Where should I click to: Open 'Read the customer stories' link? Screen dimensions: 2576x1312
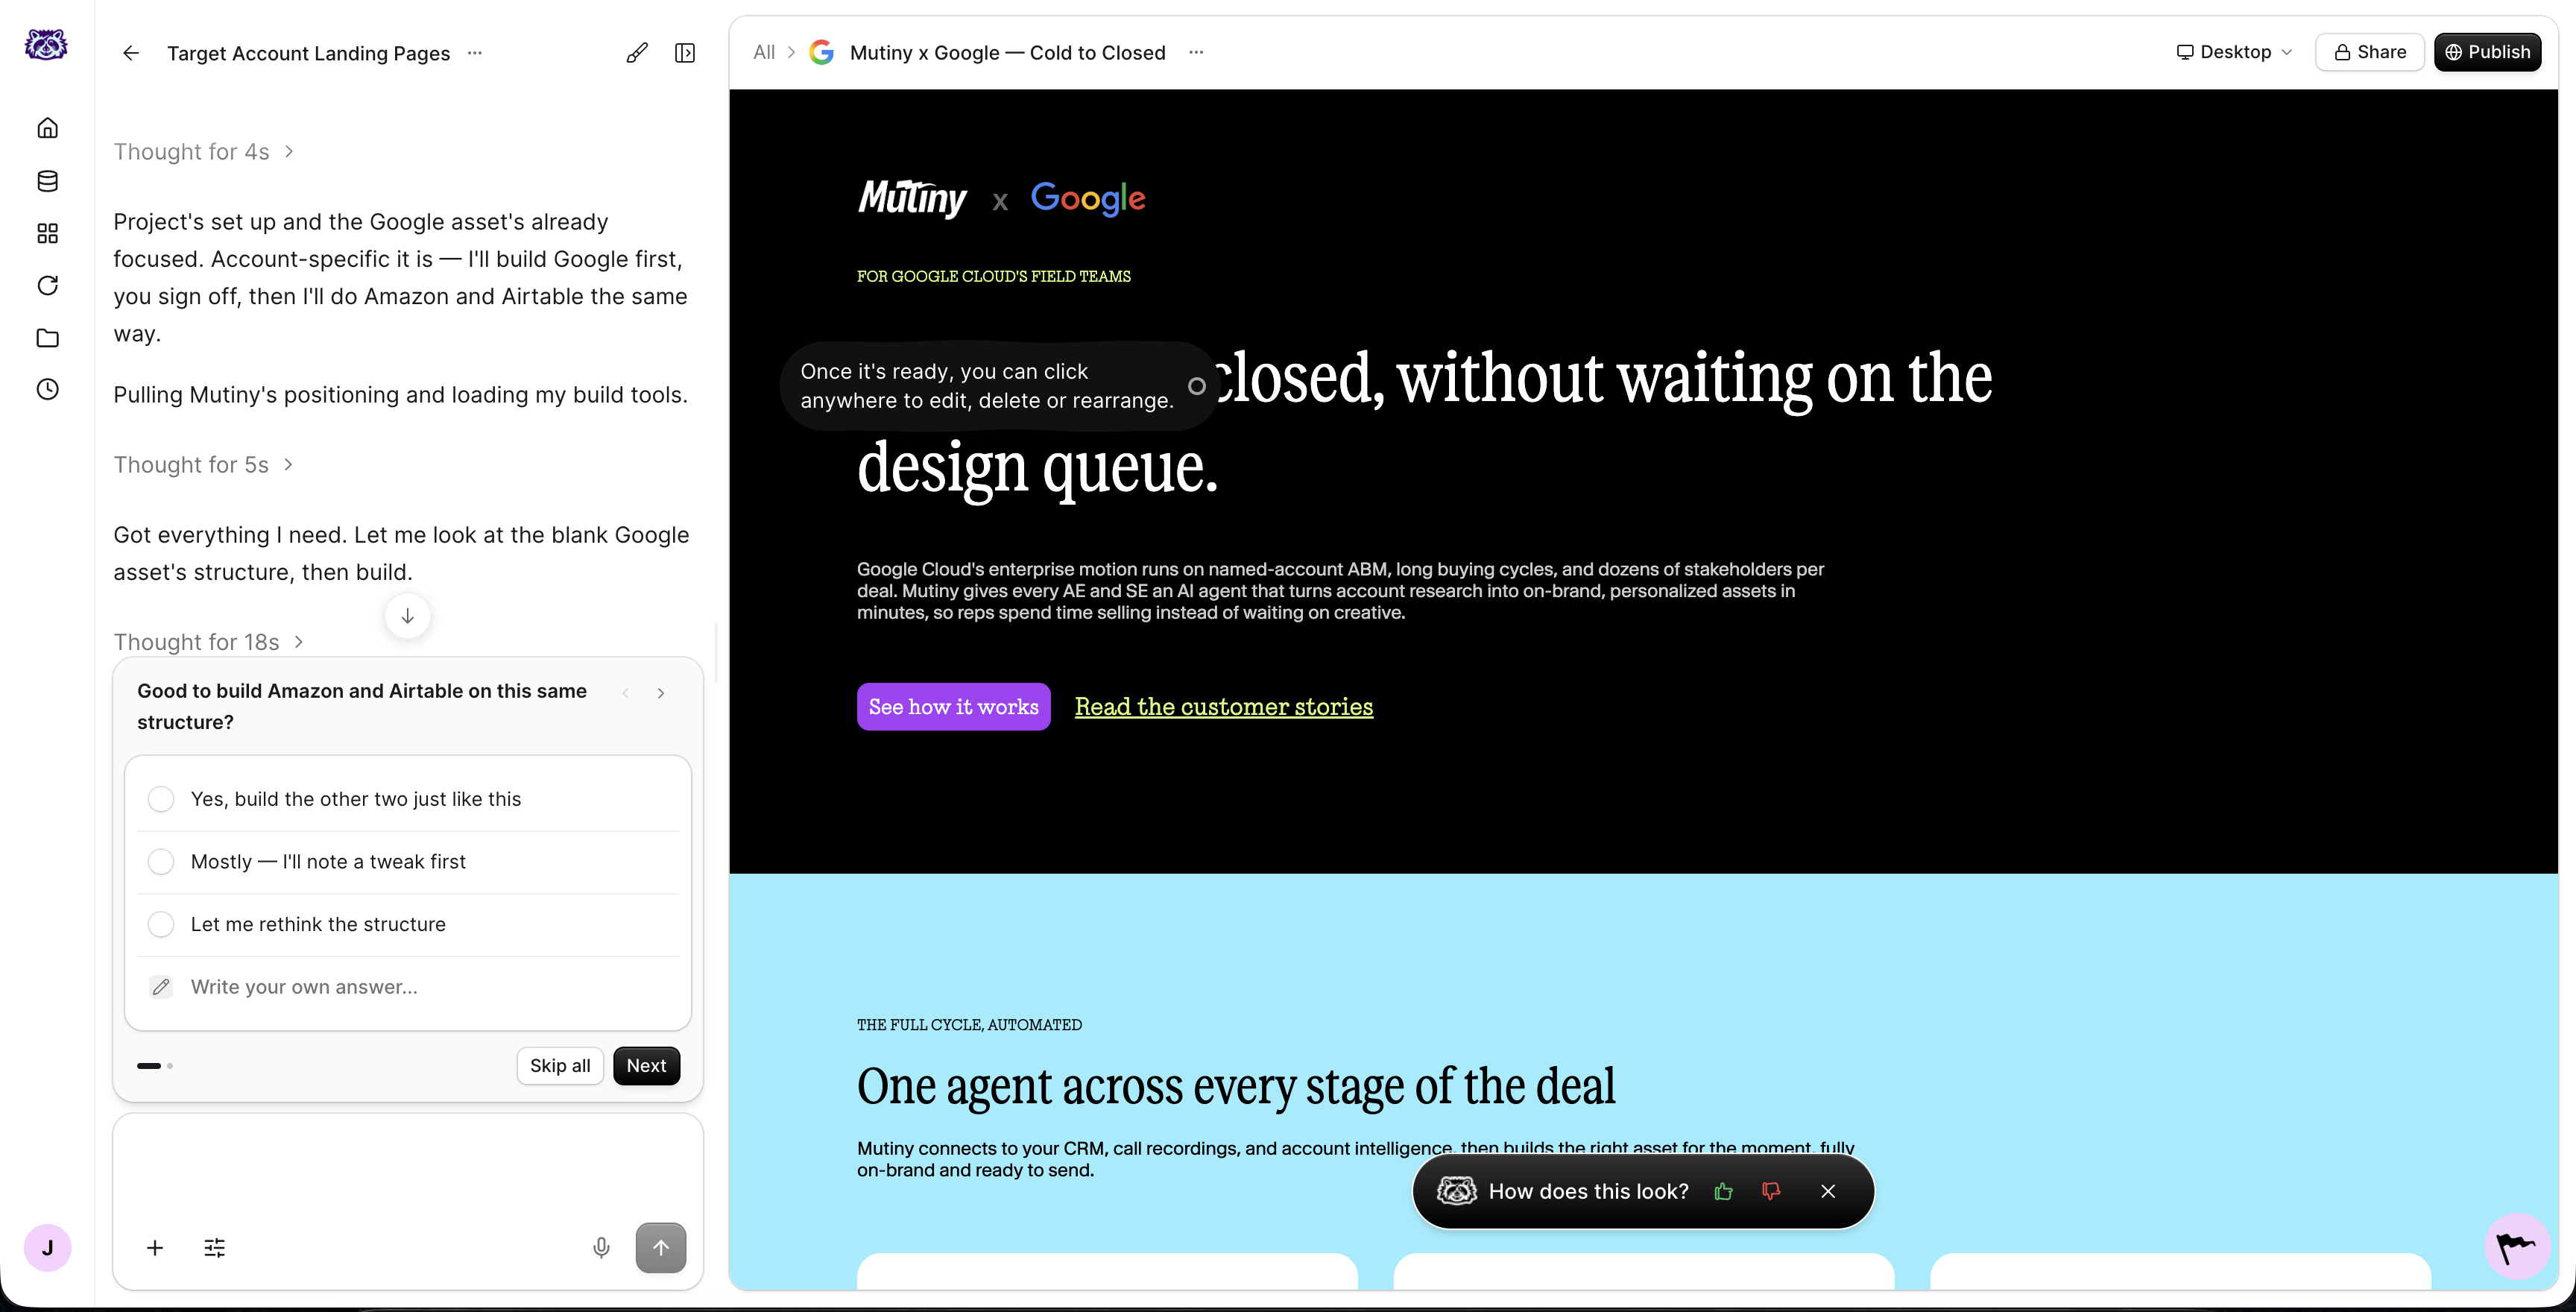(x=1224, y=707)
